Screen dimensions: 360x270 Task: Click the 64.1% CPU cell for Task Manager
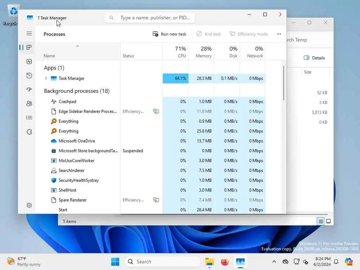[176, 78]
